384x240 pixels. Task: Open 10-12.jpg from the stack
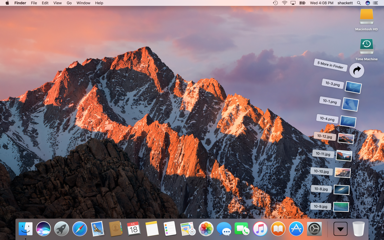[346, 138]
